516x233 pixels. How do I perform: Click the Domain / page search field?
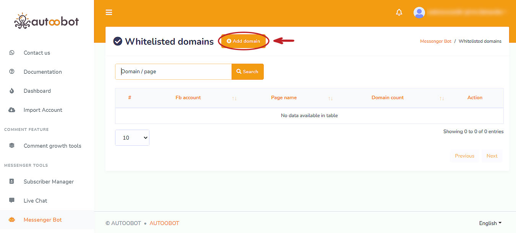tap(173, 72)
